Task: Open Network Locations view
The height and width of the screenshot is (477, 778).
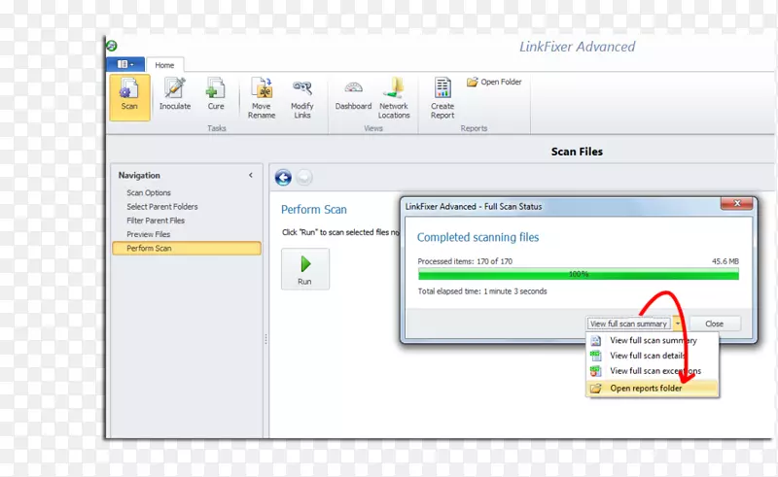Action: click(x=394, y=98)
